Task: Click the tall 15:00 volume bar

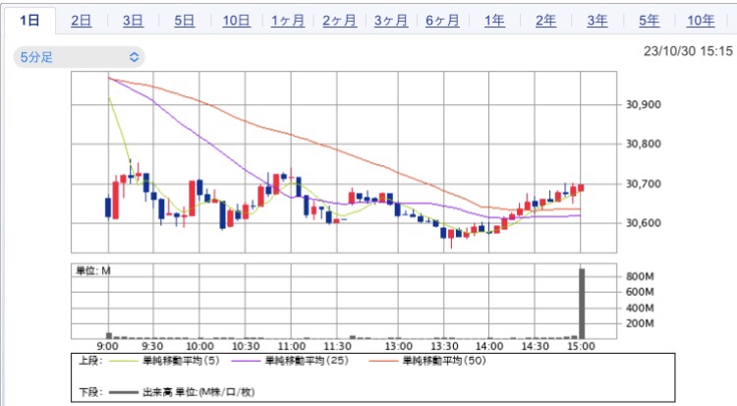Action: pyautogui.click(x=582, y=304)
